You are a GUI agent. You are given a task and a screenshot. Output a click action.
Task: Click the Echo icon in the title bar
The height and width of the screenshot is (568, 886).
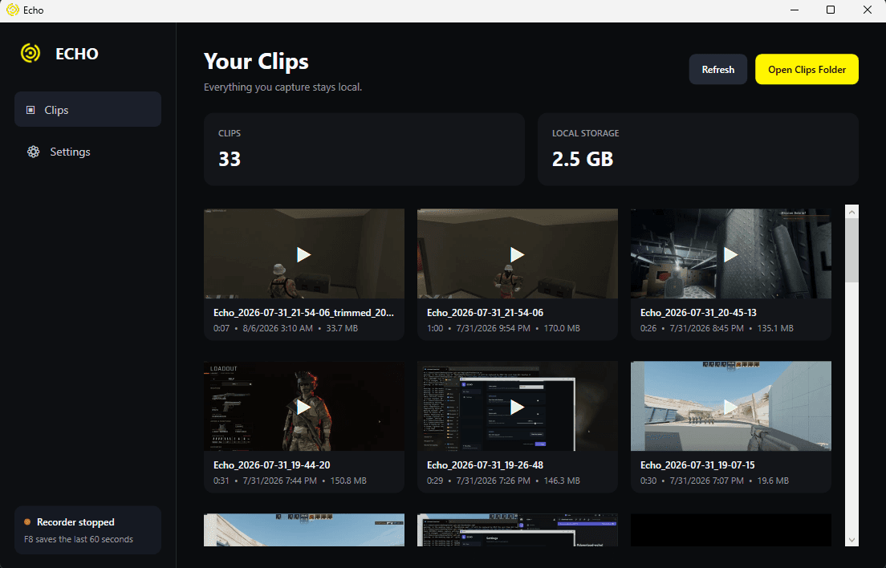[12, 10]
